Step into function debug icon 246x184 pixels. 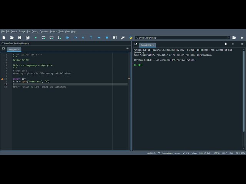point(83,38)
